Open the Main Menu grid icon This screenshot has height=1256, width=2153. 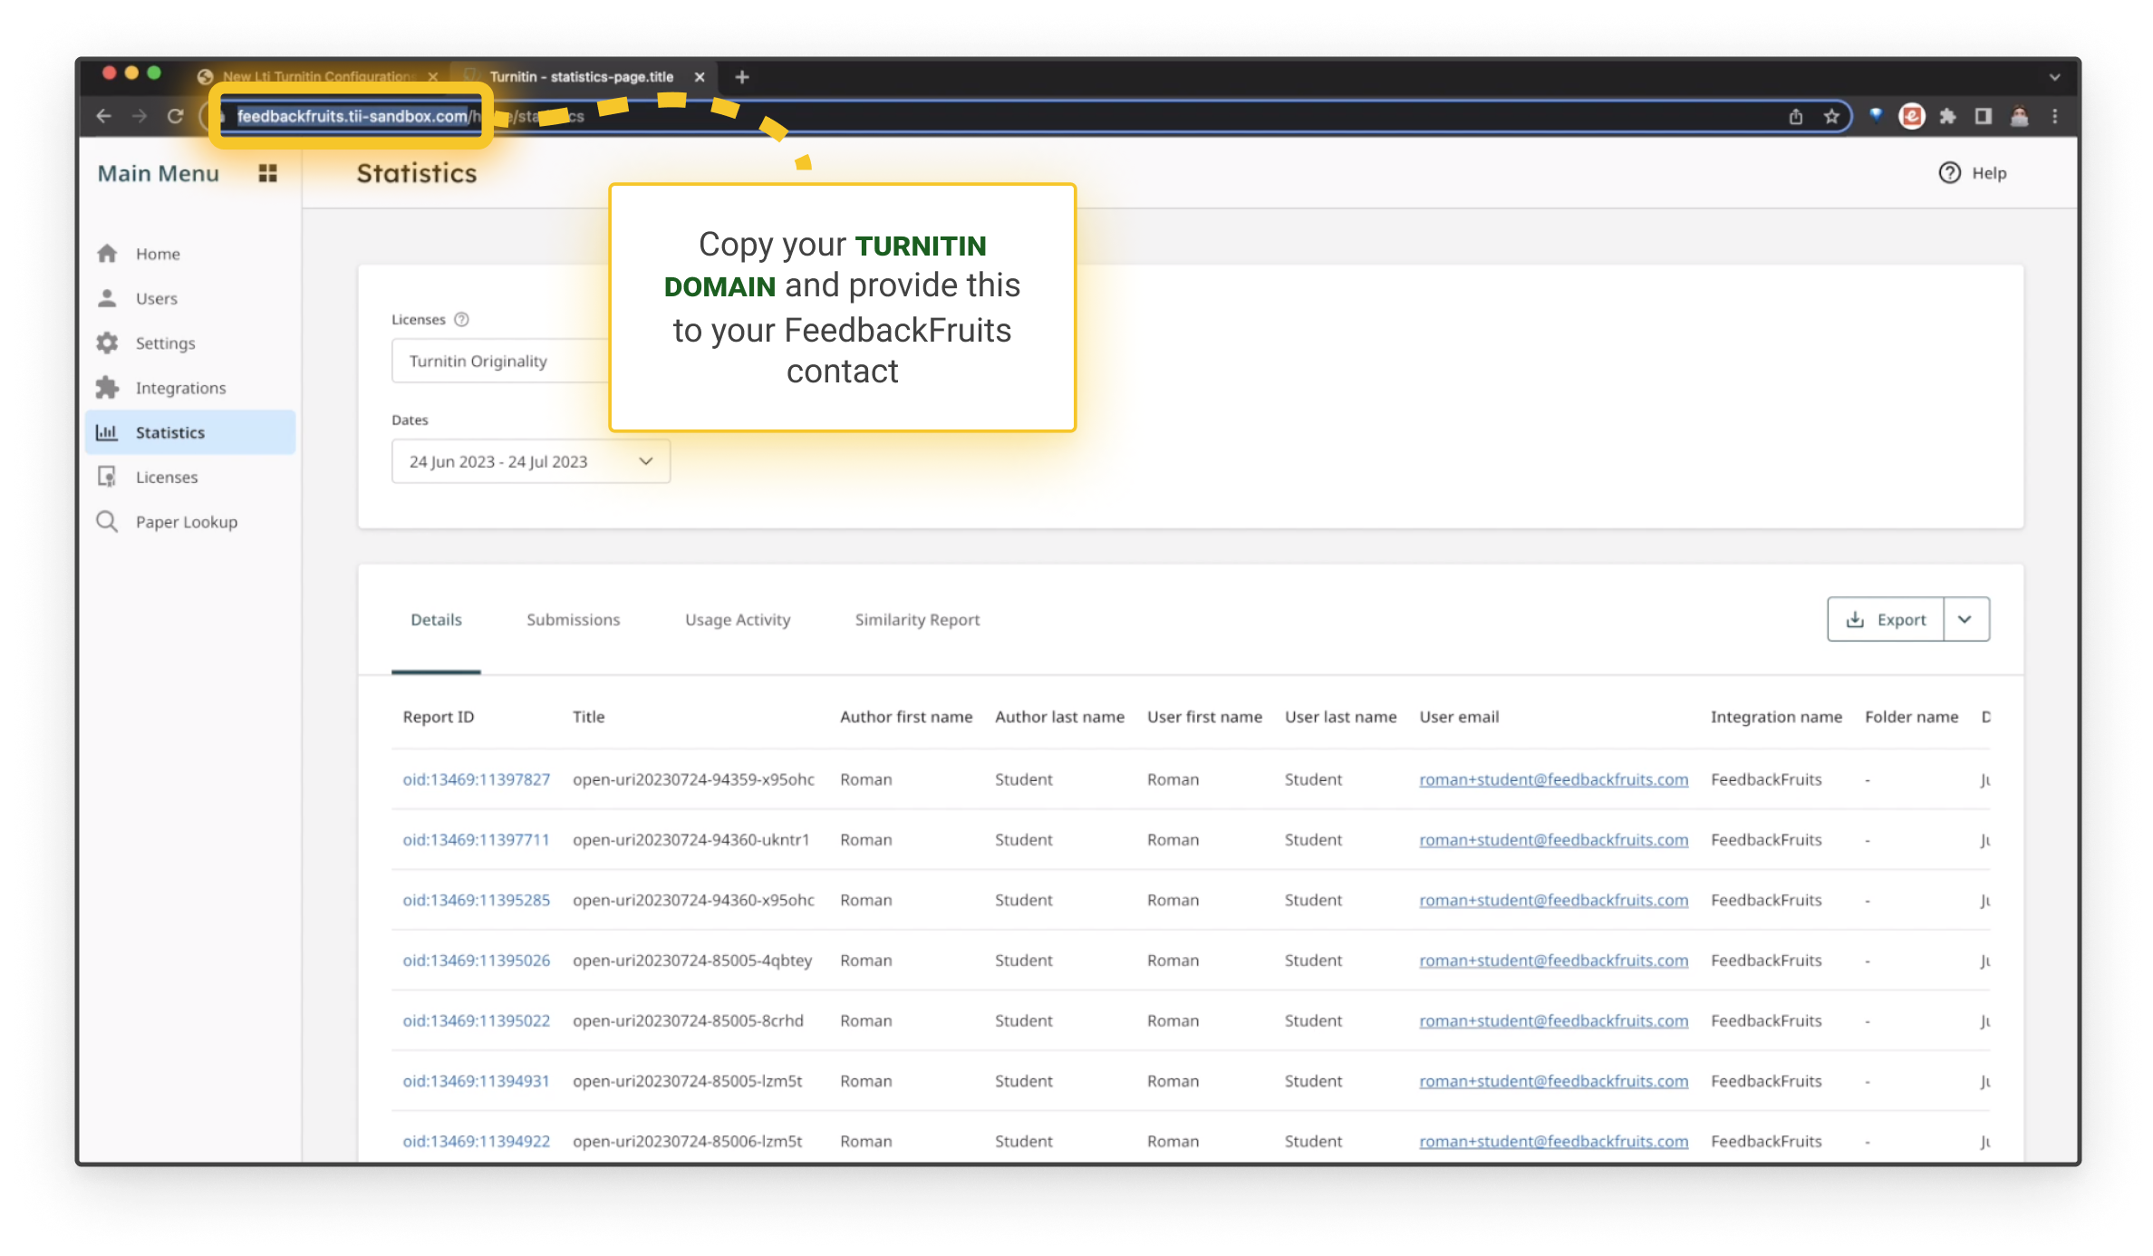pyautogui.click(x=267, y=173)
